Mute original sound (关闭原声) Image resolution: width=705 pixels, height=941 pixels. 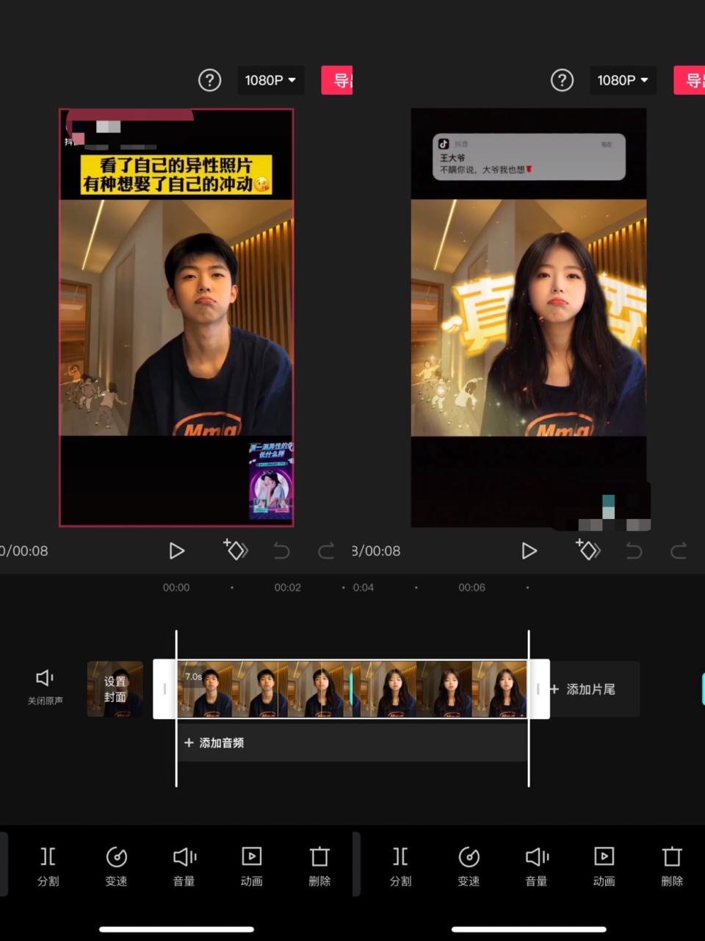point(45,687)
